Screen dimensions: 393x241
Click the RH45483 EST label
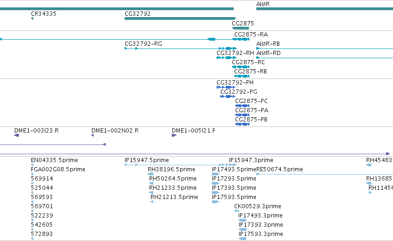coord(379,160)
